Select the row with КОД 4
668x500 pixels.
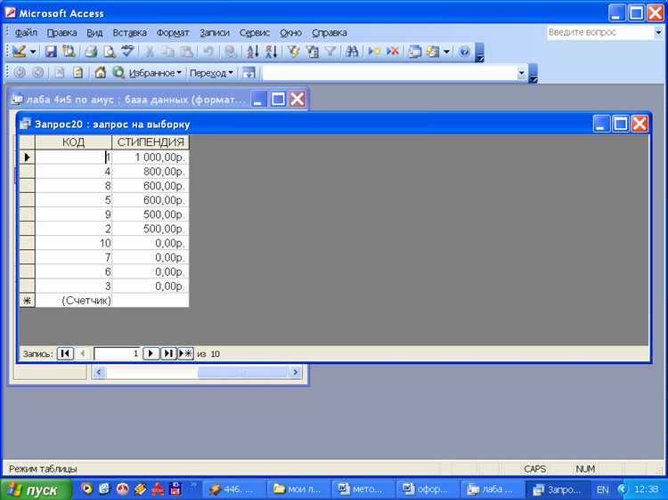click(27, 171)
